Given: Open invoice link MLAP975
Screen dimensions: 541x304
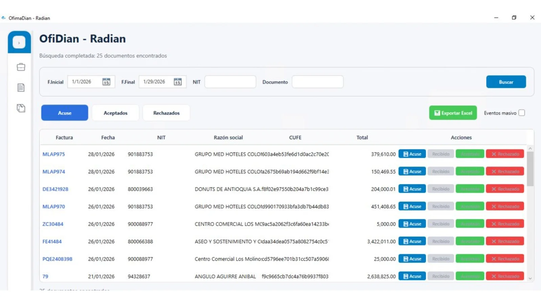Looking at the screenshot, I should point(53,154).
